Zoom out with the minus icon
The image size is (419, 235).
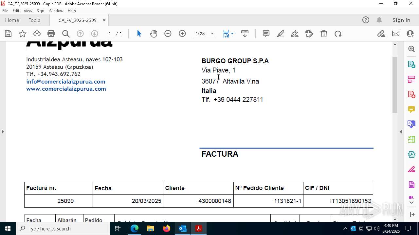[168, 34]
